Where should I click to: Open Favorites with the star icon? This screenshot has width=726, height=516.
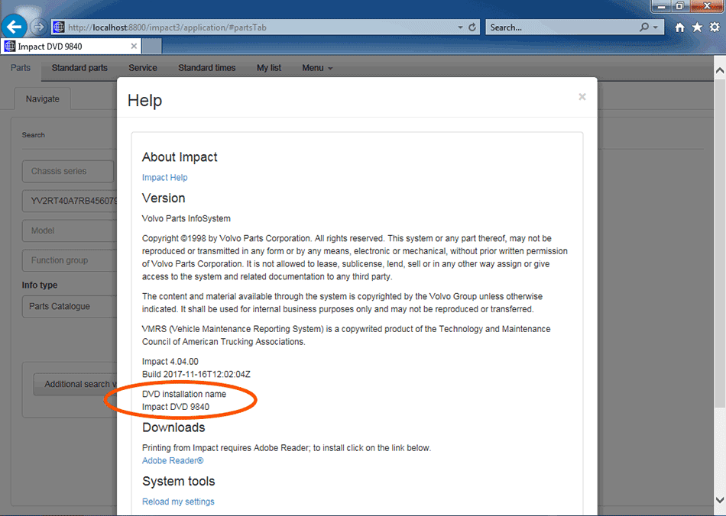pos(697,27)
